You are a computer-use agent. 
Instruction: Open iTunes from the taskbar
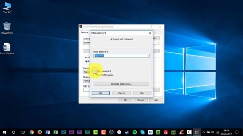coord(119,132)
